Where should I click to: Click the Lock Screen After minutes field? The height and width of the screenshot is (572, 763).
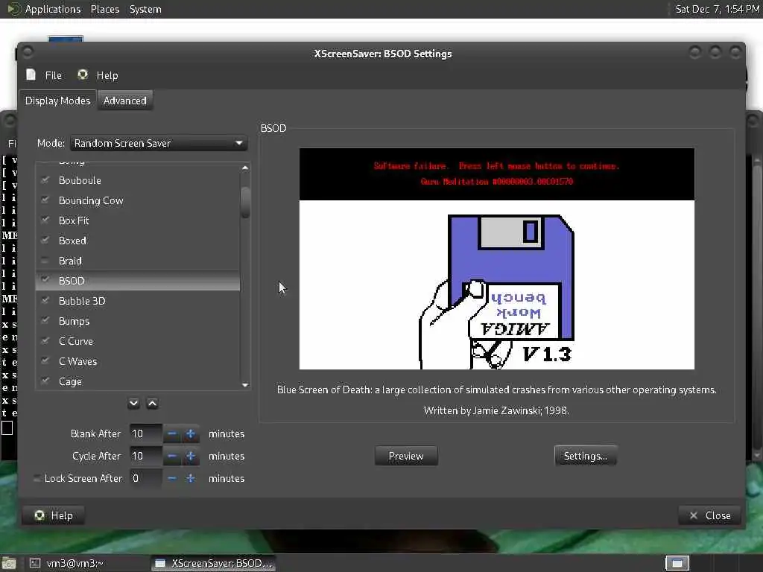(x=145, y=478)
